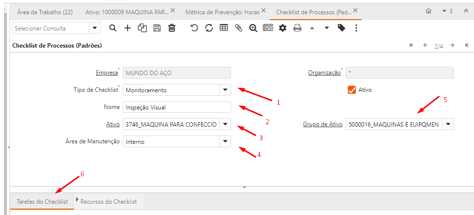The height and width of the screenshot is (215, 474).
Task: Expand the Ativo field dropdown arrow
Action: click(x=225, y=124)
